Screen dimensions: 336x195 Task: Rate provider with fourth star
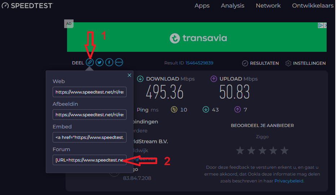(x=273, y=150)
